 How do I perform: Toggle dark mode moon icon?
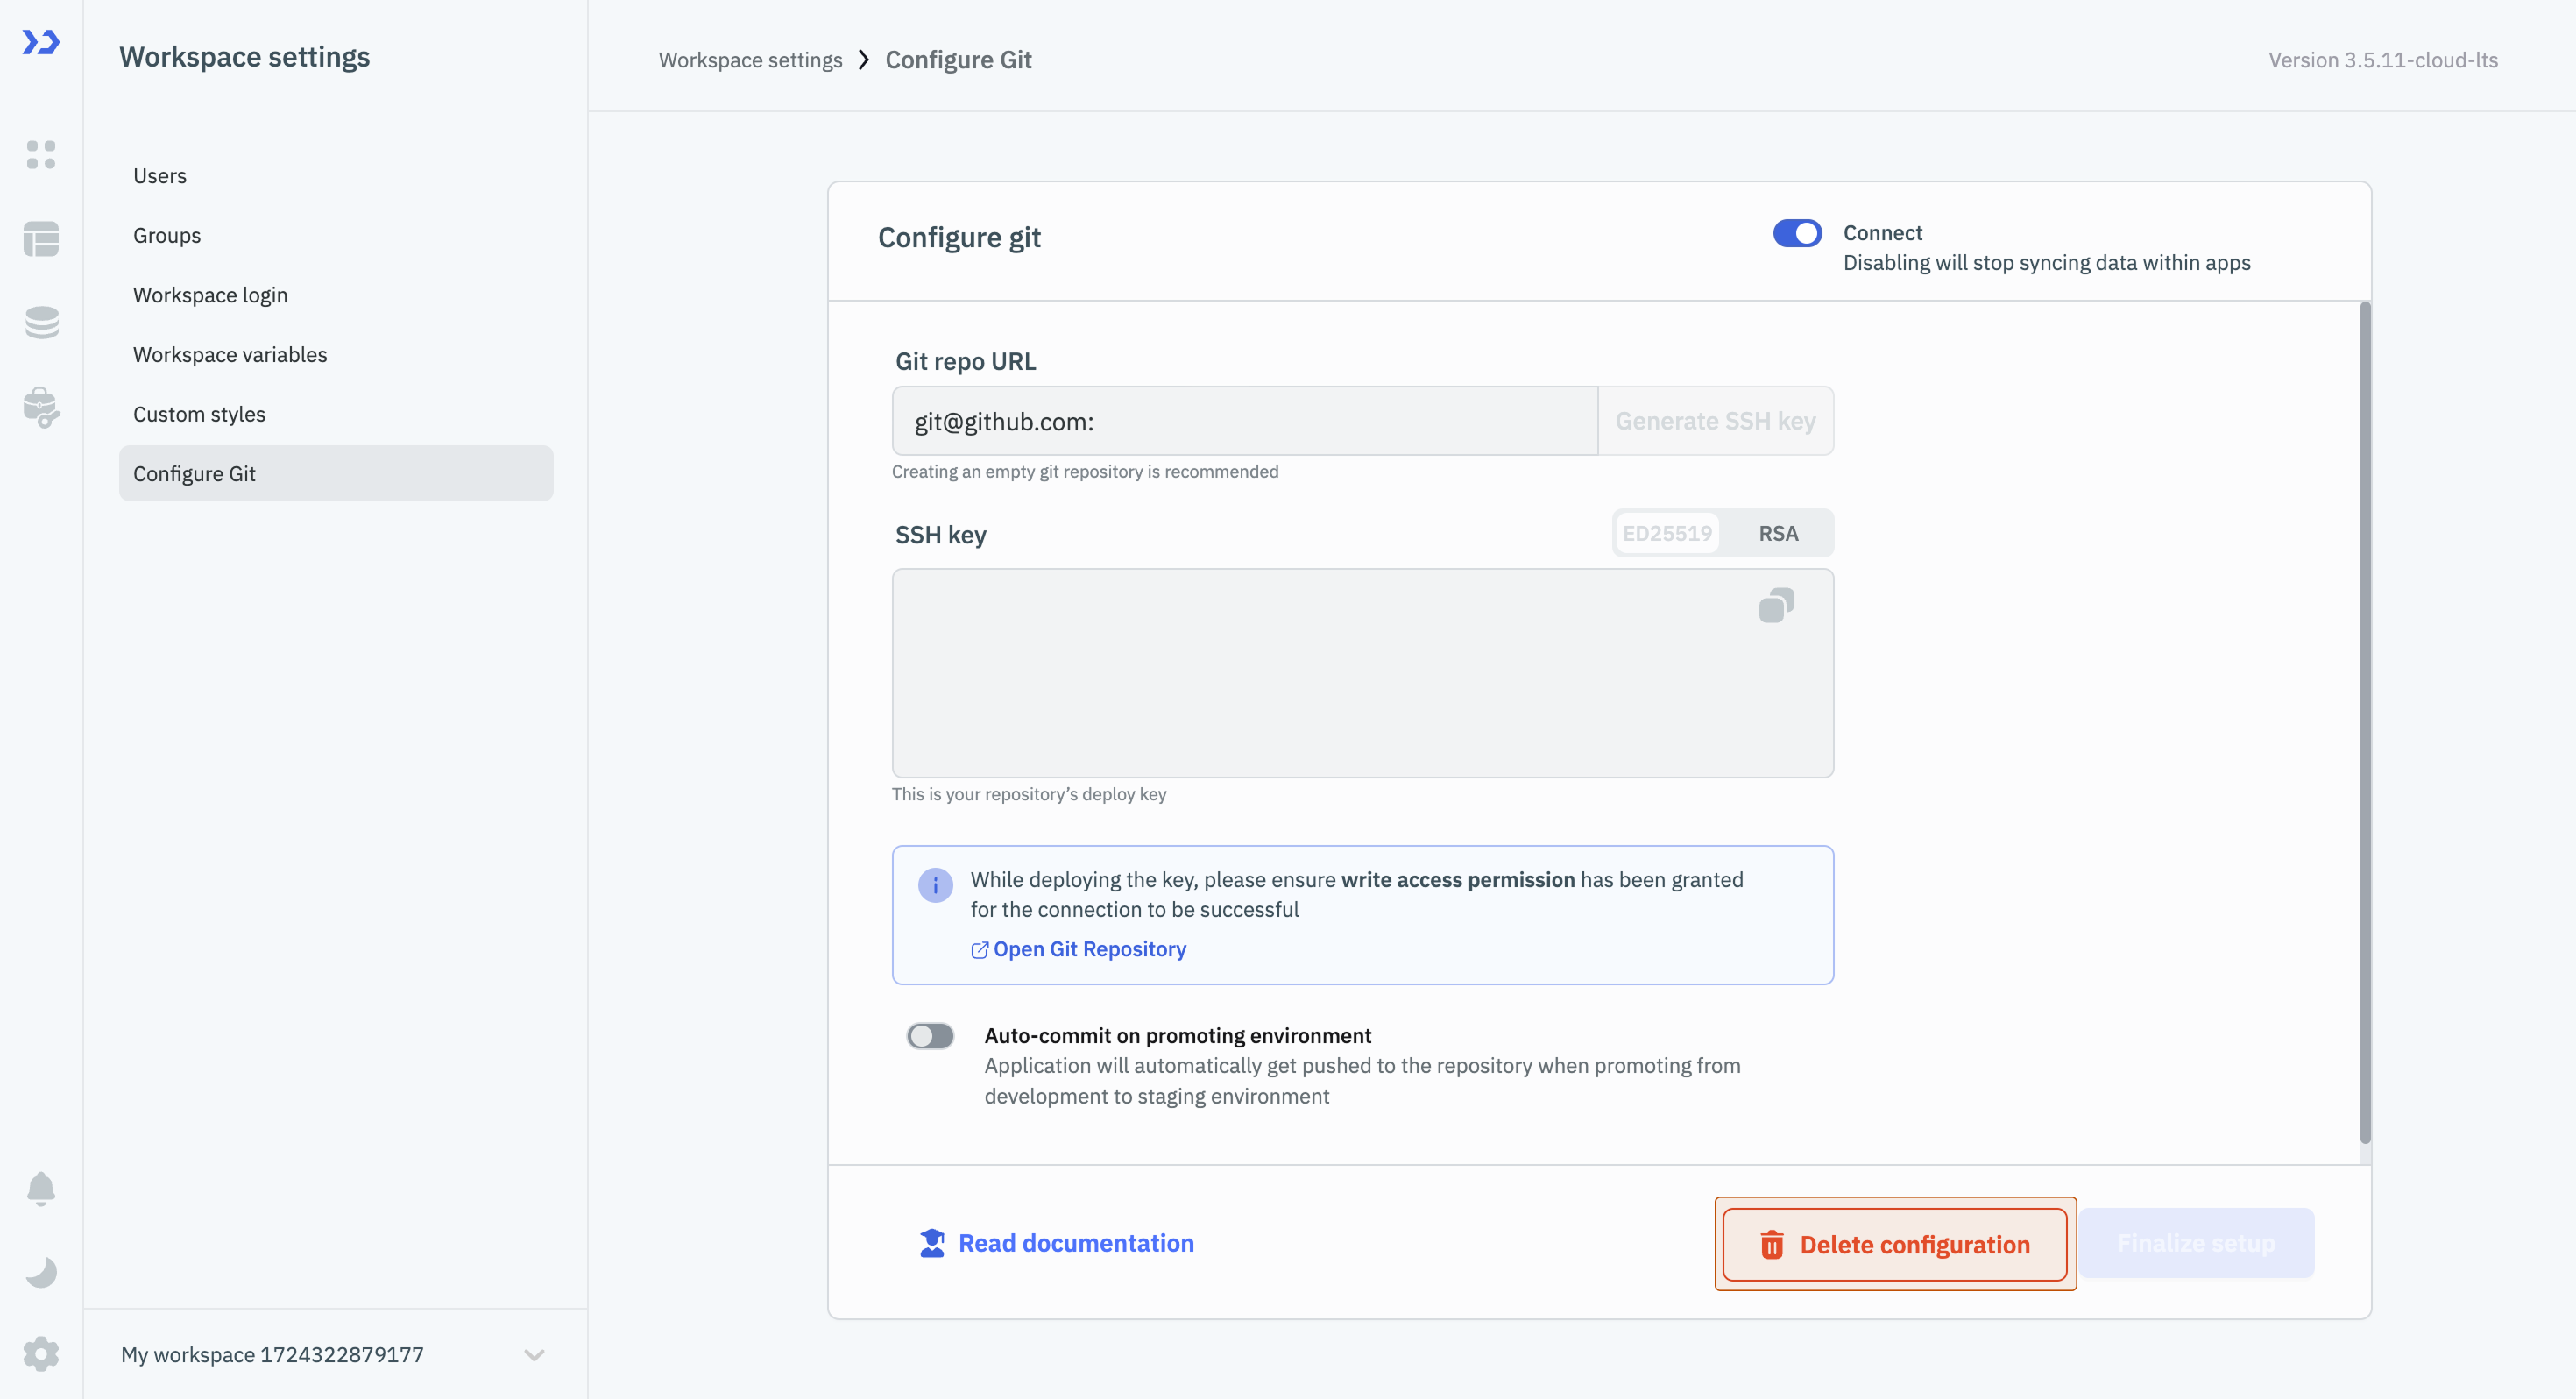[41, 1272]
